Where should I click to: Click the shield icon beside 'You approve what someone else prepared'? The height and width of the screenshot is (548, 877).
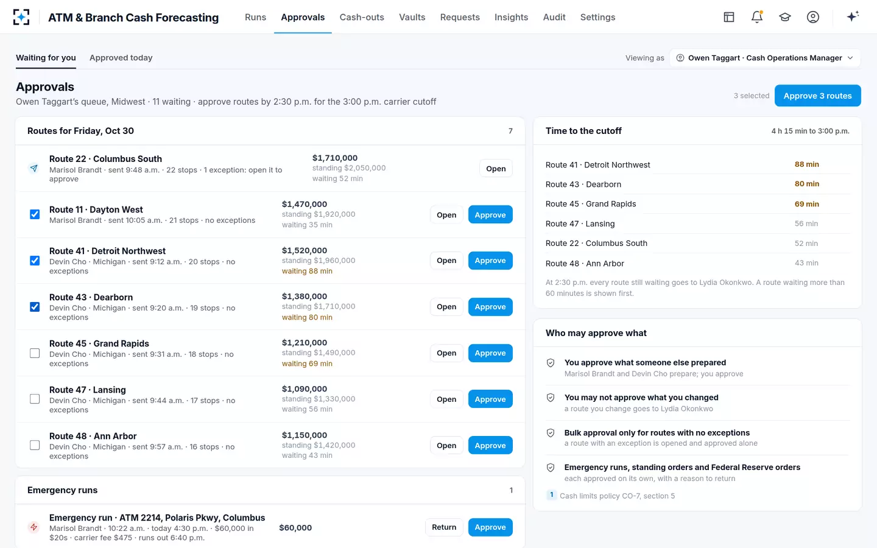(551, 363)
